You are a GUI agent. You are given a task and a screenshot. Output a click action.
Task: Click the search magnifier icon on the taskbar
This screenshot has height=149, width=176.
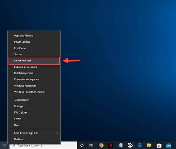[13, 145]
